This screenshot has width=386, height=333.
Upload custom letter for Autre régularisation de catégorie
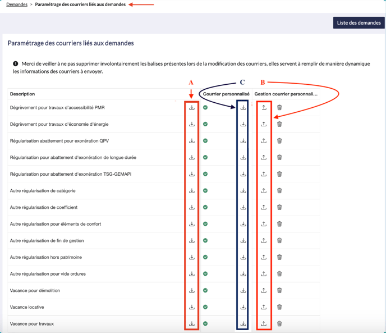tap(264, 191)
